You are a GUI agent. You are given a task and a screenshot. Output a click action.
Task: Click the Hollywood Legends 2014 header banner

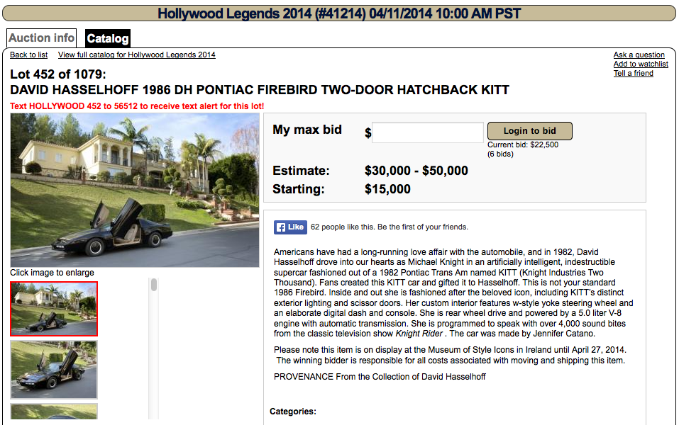339,13
